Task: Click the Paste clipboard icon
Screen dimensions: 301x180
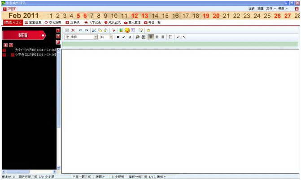Action: point(106,30)
